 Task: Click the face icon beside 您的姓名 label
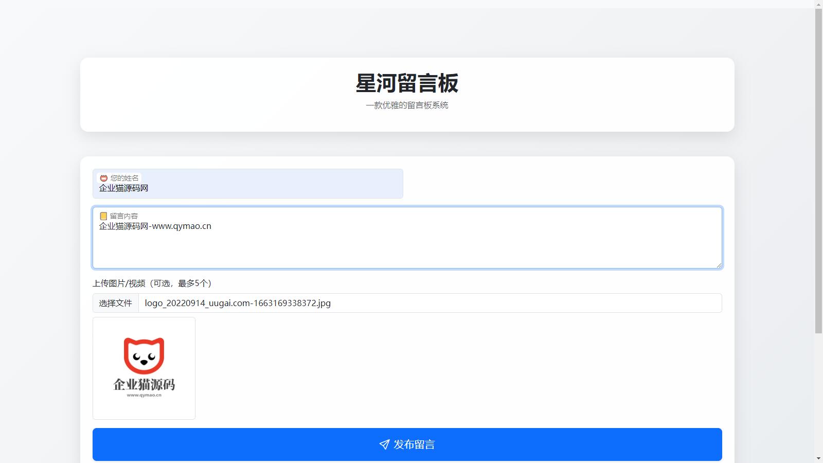click(103, 178)
